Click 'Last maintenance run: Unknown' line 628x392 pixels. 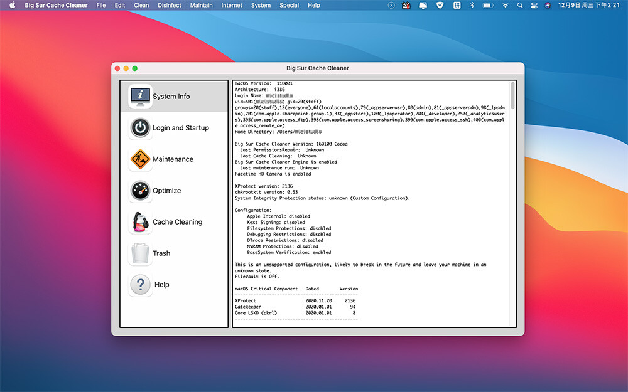[279, 168]
